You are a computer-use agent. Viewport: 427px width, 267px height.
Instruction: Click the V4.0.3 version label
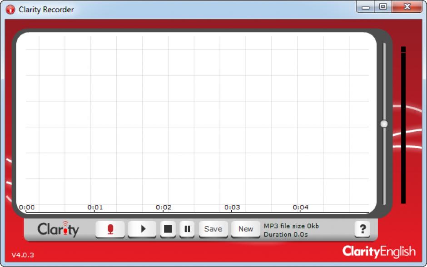pyautogui.click(x=23, y=255)
